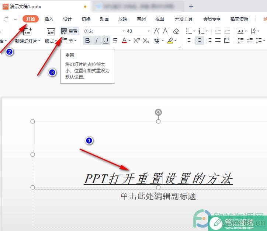This screenshot has width=267, height=231.
Task: Click the left-middle handle of title box
Action: (x=32, y=155)
